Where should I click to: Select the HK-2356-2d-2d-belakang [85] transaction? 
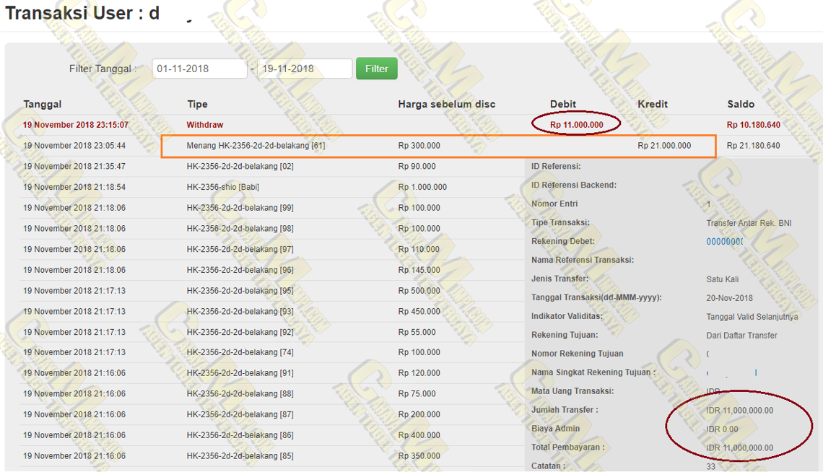tap(240, 456)
